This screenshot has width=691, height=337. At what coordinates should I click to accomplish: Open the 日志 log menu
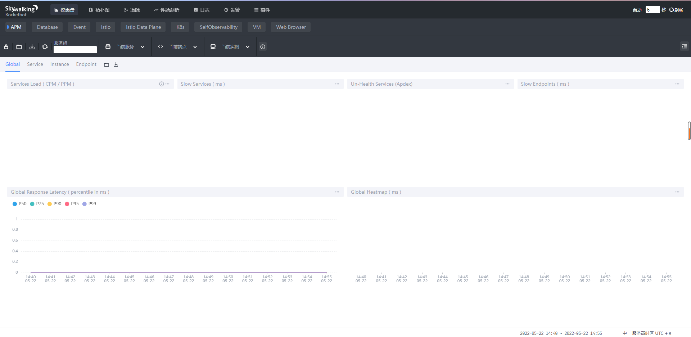202,10
